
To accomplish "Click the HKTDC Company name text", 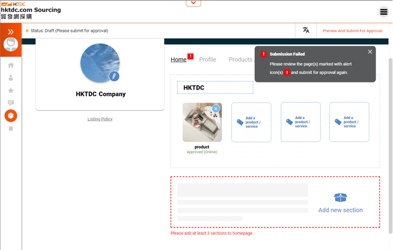I will (x=101, y=94).
